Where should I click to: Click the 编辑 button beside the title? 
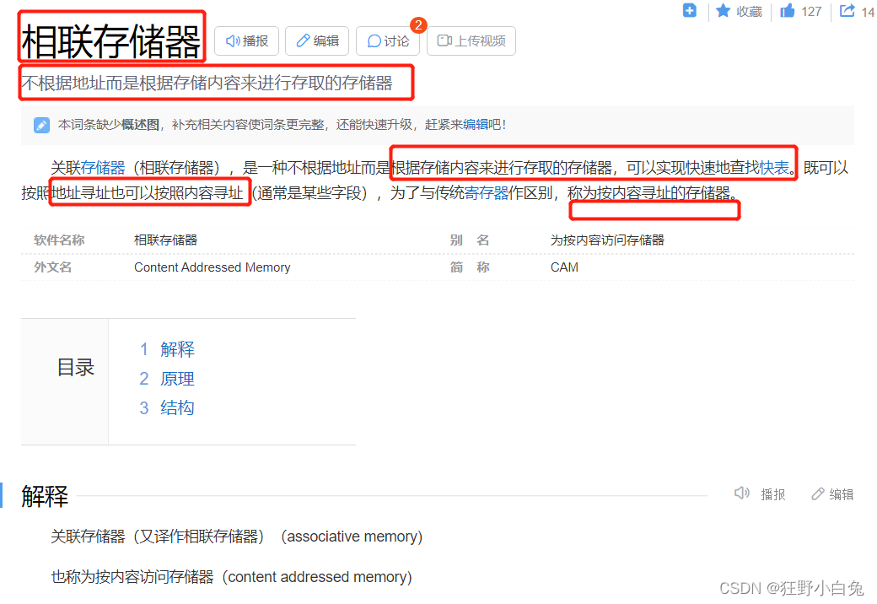pos(317,40)
